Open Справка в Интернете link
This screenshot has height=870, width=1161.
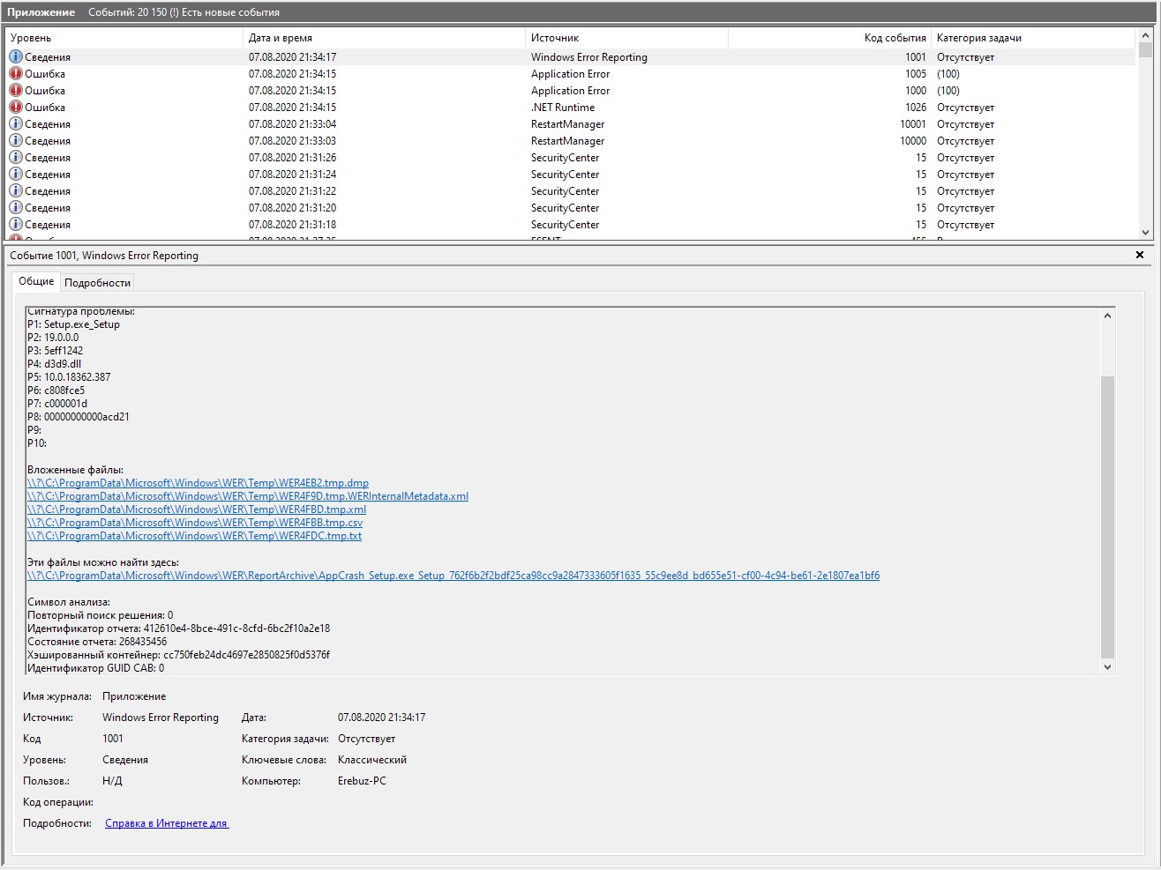pos(167,823)
